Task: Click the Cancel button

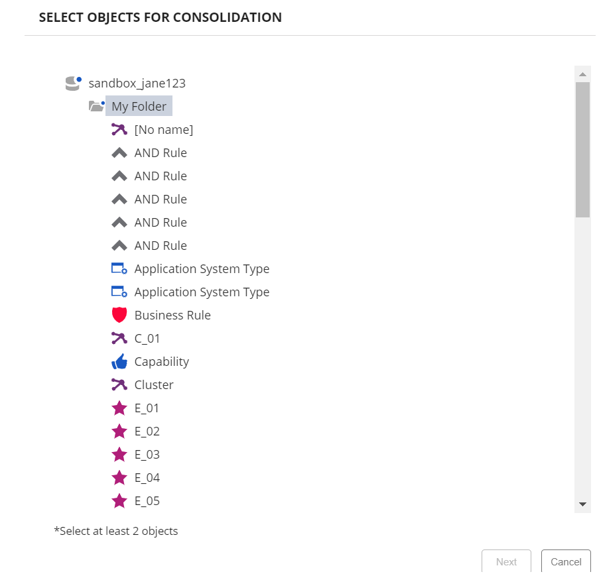Action: [565, 561]
